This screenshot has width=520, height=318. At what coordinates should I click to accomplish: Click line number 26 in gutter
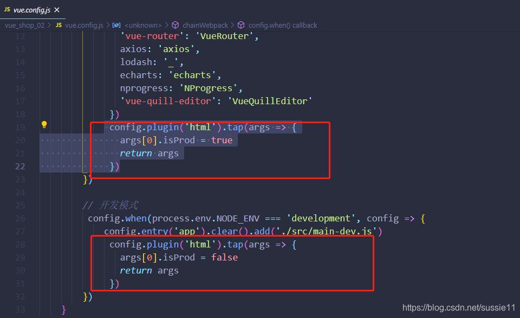20,218
